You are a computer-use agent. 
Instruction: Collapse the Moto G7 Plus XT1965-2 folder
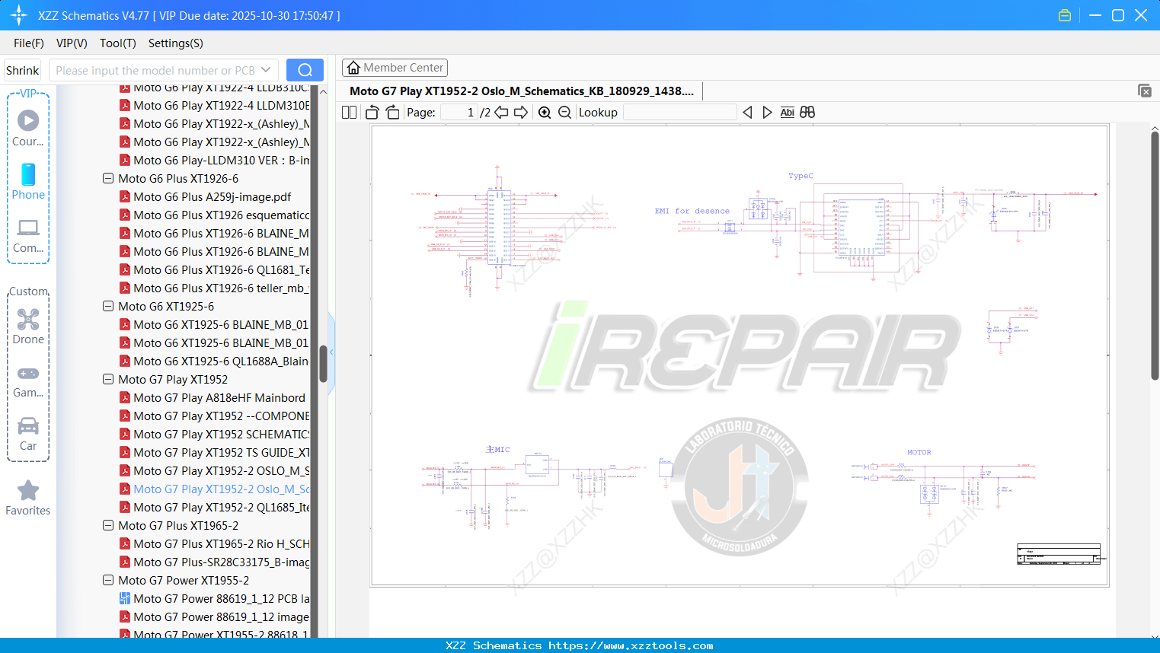click(108, 525)
